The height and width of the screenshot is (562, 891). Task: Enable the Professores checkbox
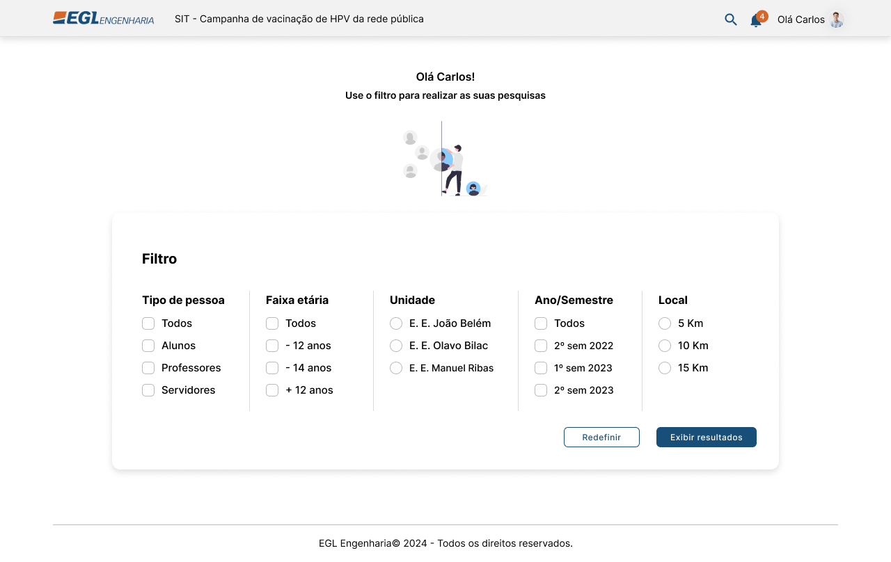pyautogui.click(x=148, y=368)
